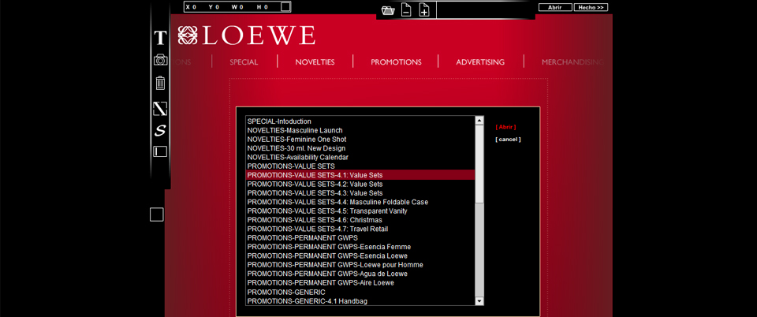The height and width of the screenshot is (317, 757).
Task: Click the trash can delete icon
Action: [160, 83]
